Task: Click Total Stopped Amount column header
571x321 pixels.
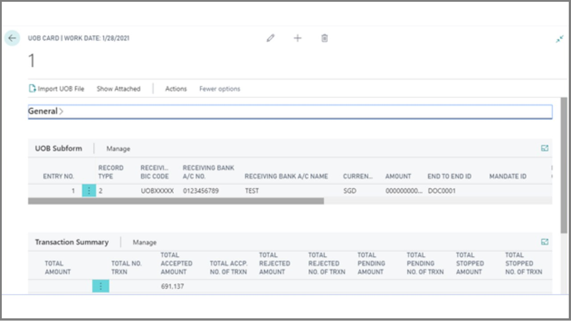Action: pyautogui.click(x=469, y=263)
